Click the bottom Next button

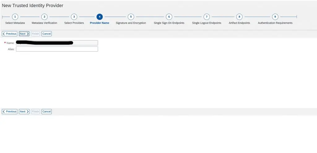[x=24, y=111]
